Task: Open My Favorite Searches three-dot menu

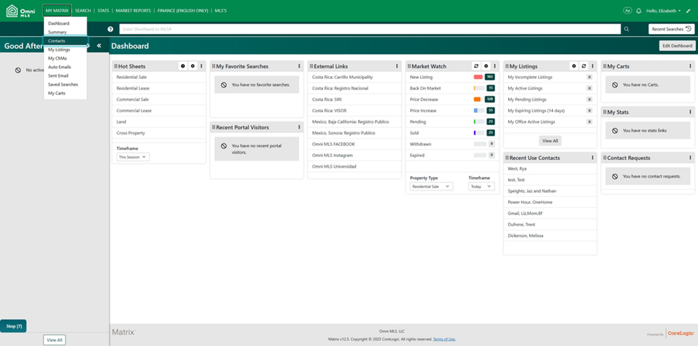Action: (299, 66)
